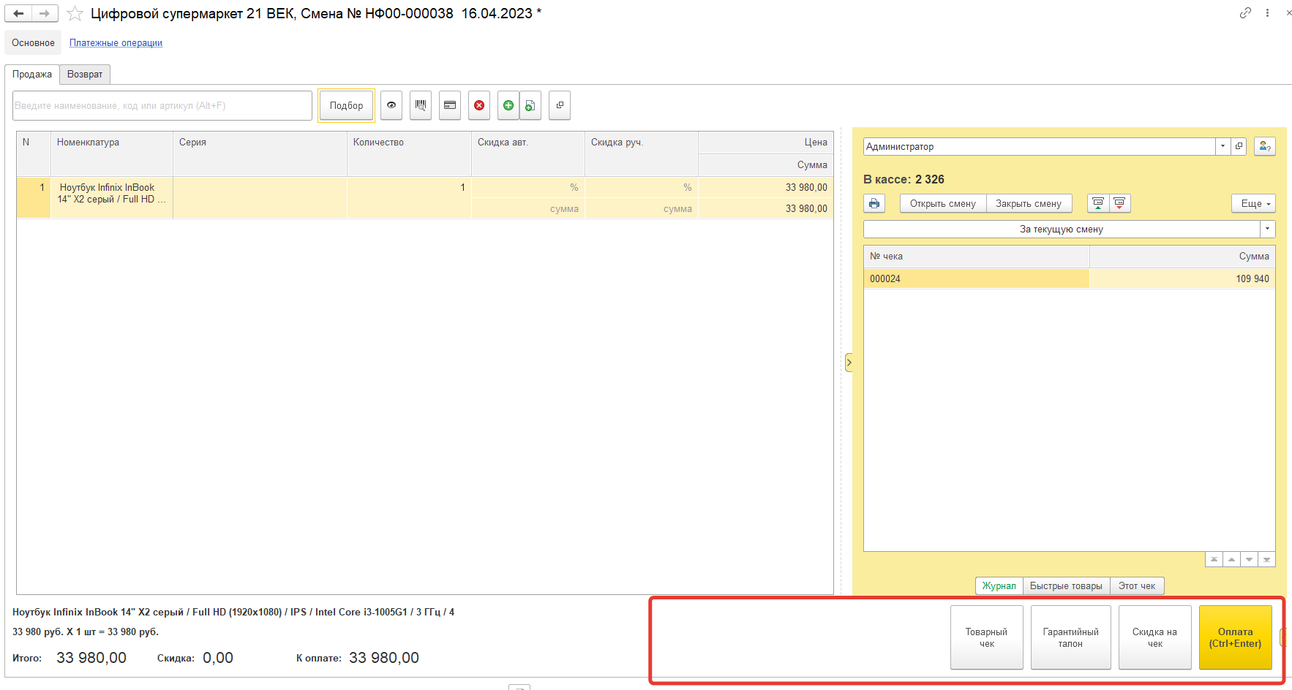Click the product name search input field
Image resolution: width=1292 pixels, height=690 pixels.
click(x=162, y=105)
